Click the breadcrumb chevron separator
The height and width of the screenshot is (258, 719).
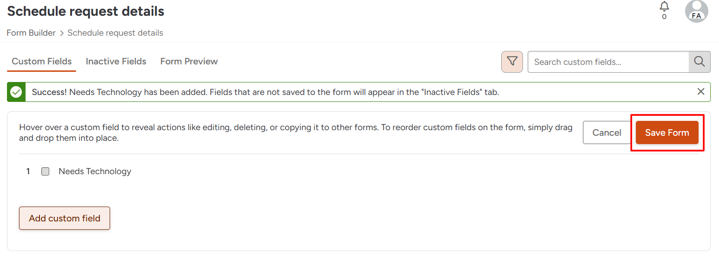point(61,33)
